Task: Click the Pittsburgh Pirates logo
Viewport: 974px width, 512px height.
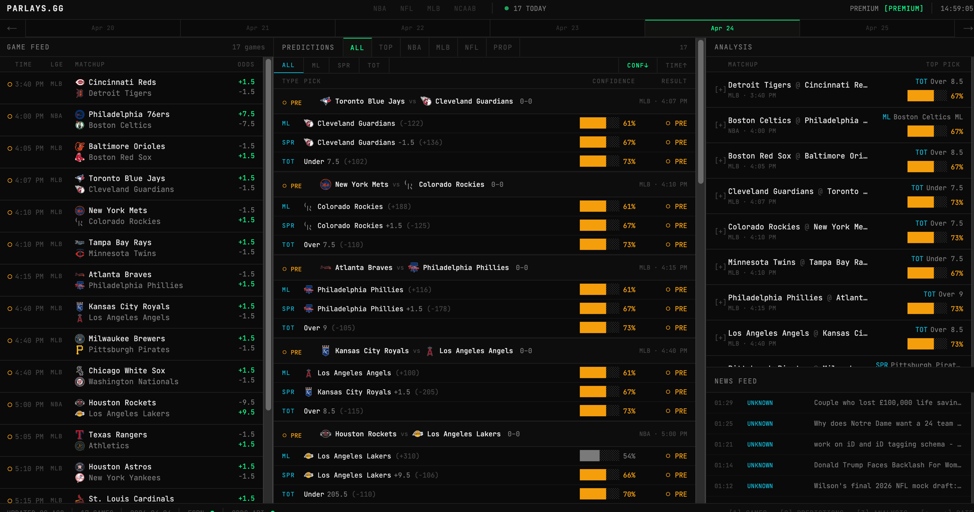Action: pyautogui.click(x=79, y=350)
